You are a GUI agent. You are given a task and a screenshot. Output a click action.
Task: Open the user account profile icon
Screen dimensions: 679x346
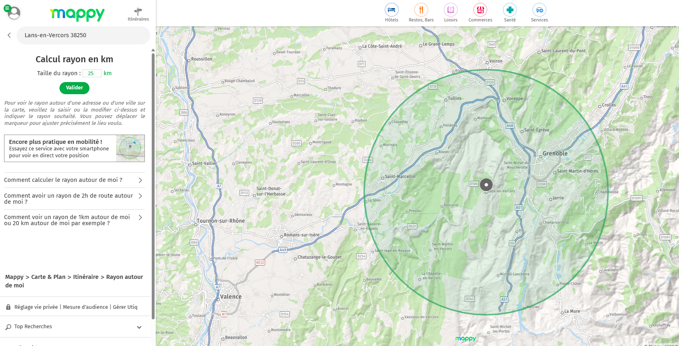pyautogui.click(x=13, y=13)
